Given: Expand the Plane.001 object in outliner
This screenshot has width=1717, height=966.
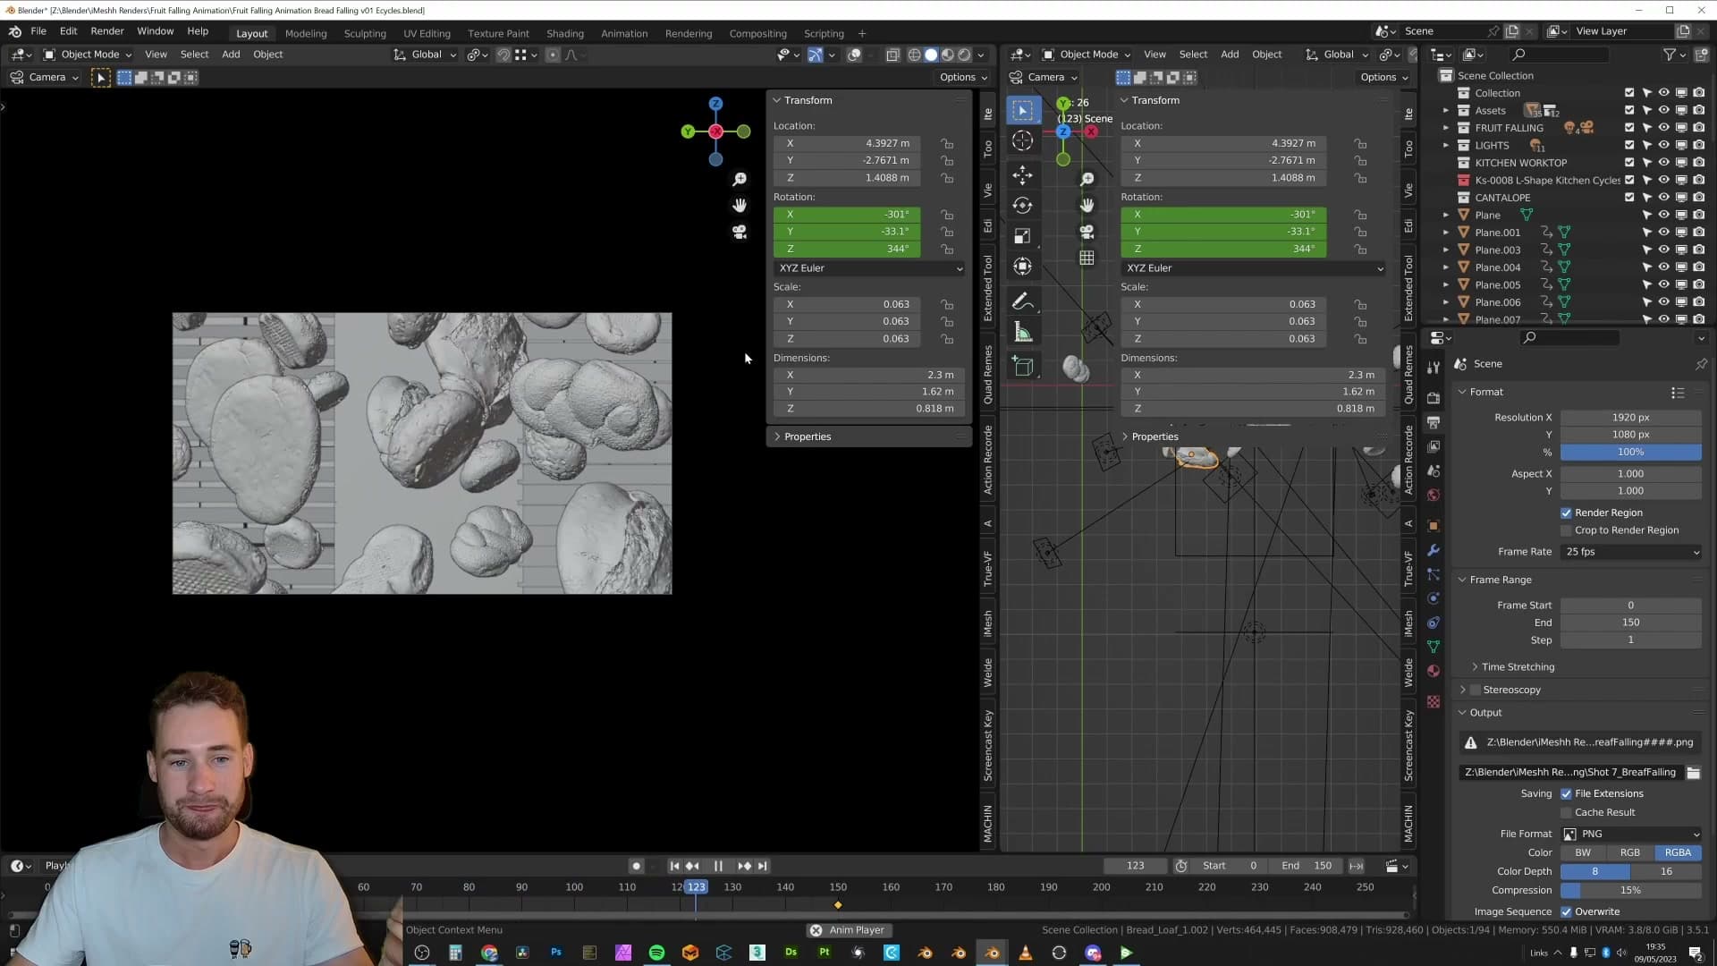Looking at the screenshot, I should tap(1445, 233).
